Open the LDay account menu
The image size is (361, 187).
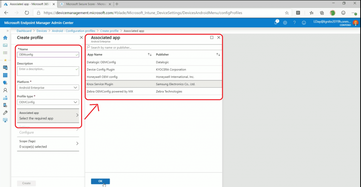(336, 23)
